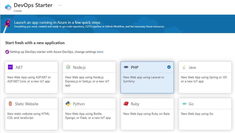The width and height of the screenshot is (235, 133).
Task: Choose the Java Spring or JSF card
Action: 205,79
